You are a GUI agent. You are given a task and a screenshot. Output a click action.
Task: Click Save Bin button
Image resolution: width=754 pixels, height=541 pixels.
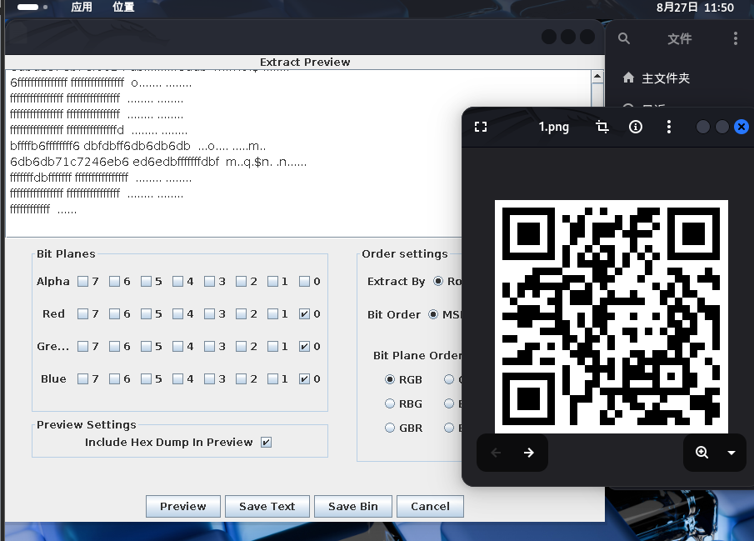click(353, 506)
